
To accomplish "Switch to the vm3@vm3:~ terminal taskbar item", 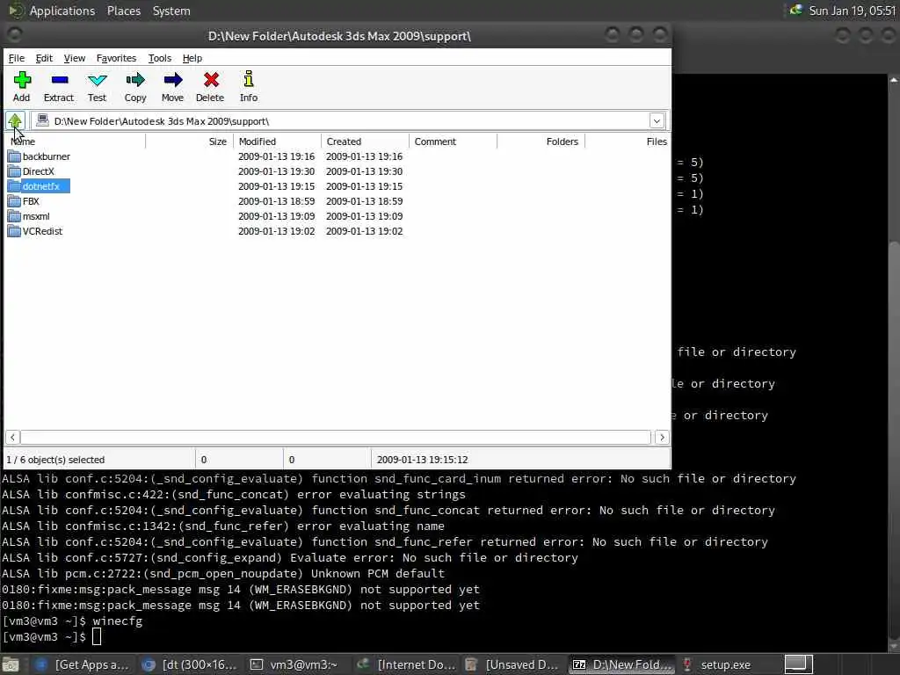I will click(x=296, y=664).
